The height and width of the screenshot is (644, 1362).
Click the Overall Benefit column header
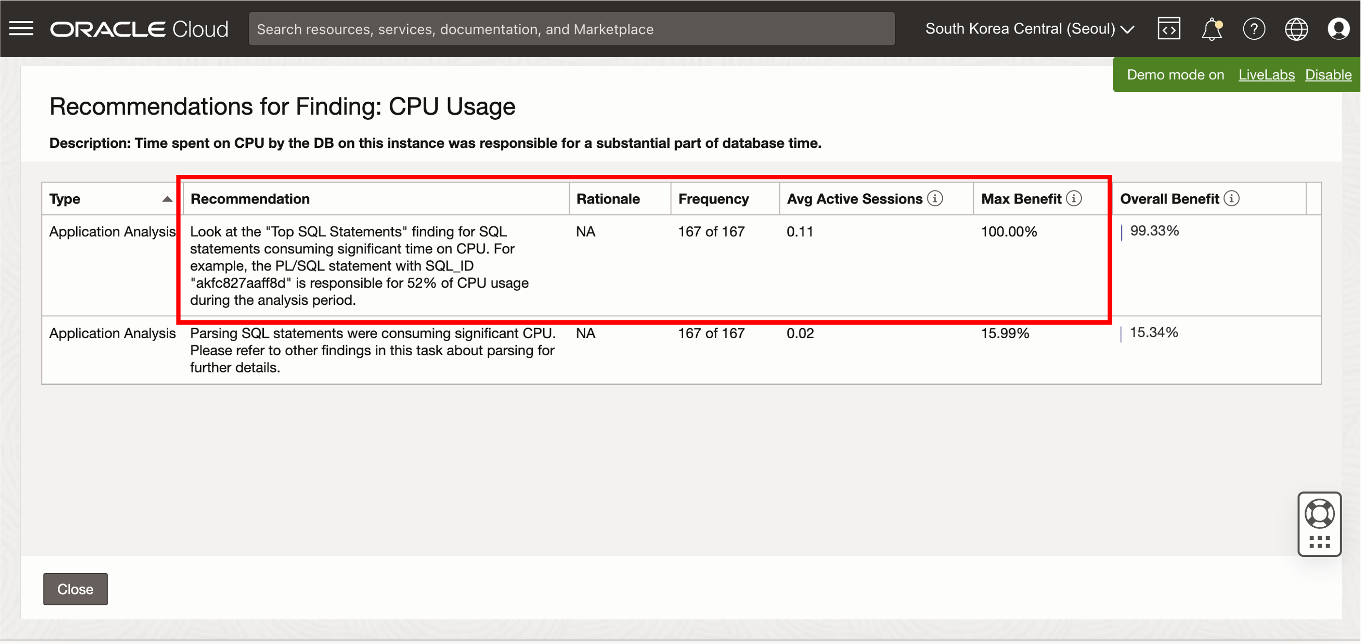pos(1170,199)
